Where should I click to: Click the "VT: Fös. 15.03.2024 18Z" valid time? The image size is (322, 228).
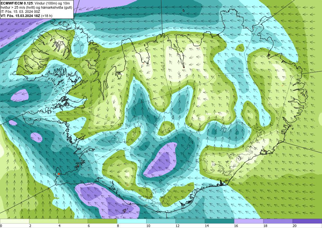point(21,16)
